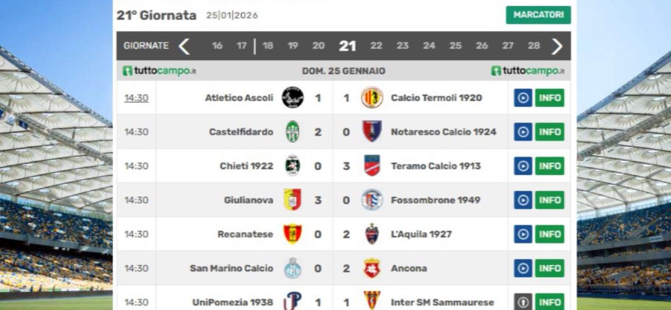671x310 pixels.
Task: Switch to matchday 22
Action: point(376,46)
